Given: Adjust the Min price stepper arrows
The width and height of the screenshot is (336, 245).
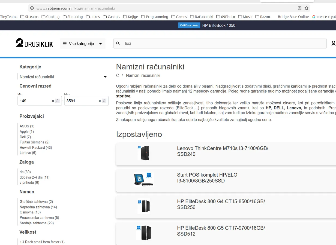Looking at the screenshot, I should (57, 101).
